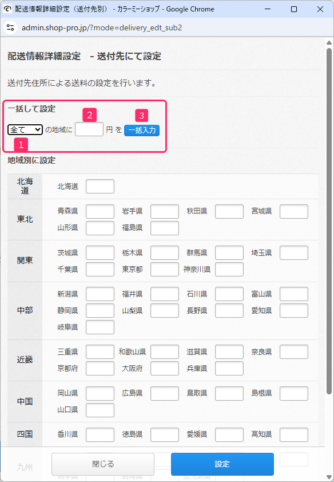Click the bulk fee input field before 円

tap(89, 129)
